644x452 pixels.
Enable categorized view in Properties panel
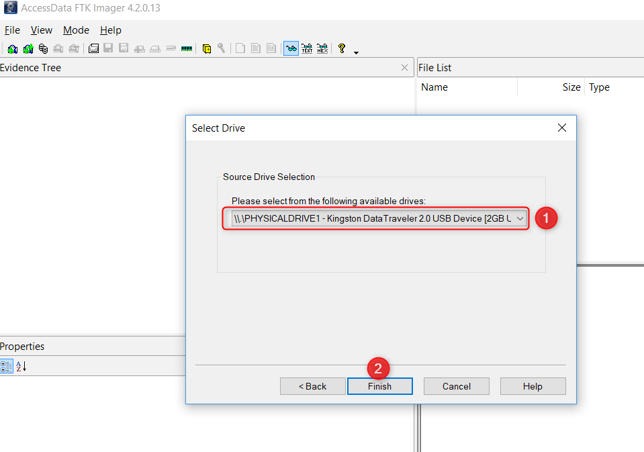tap(6, 366)
